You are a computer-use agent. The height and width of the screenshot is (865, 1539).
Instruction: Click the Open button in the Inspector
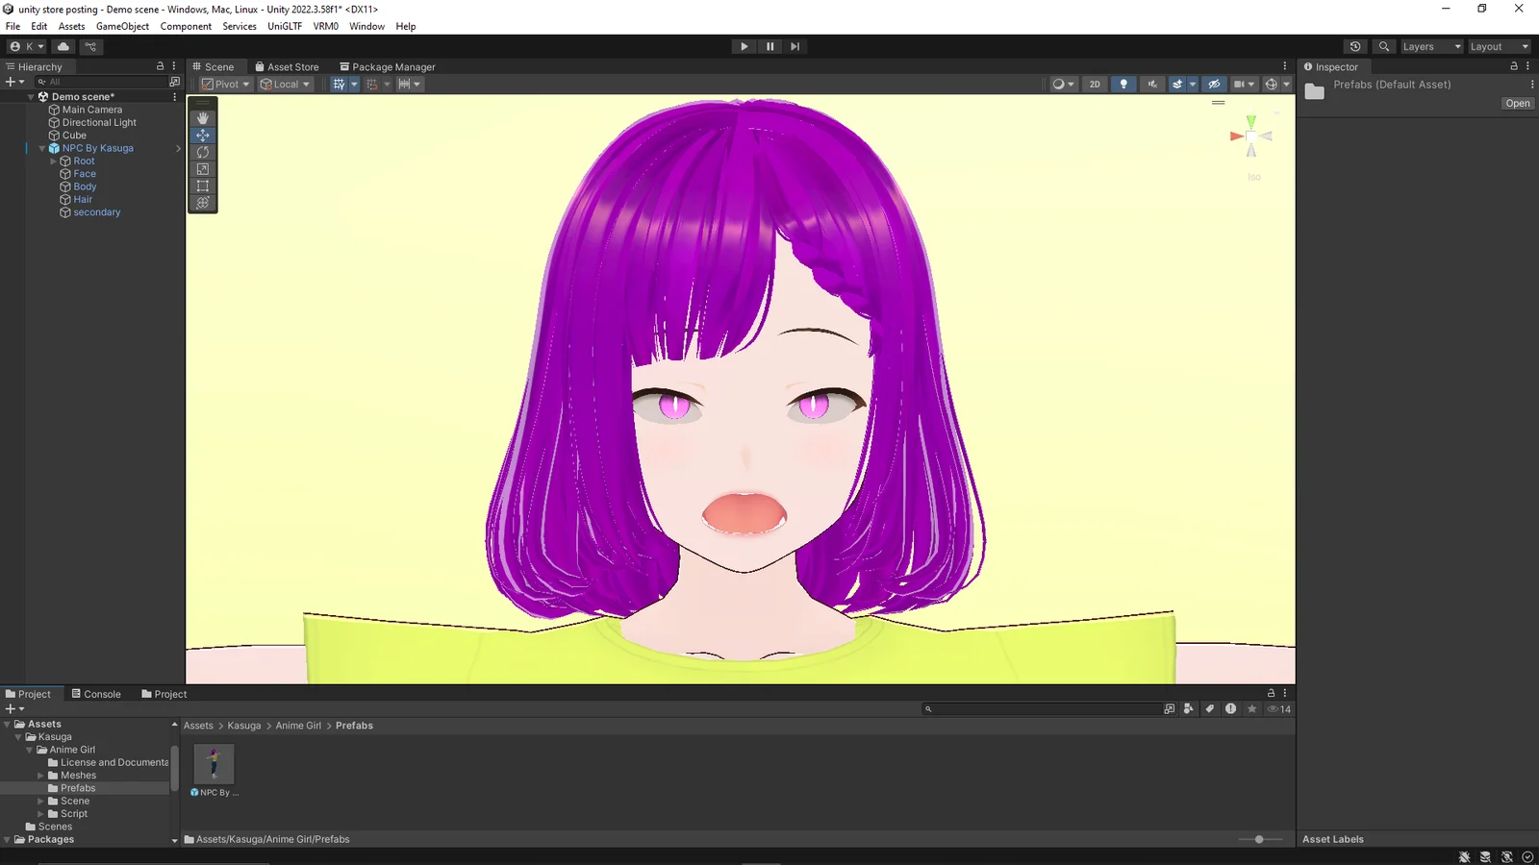click(x=1517, y=103)
